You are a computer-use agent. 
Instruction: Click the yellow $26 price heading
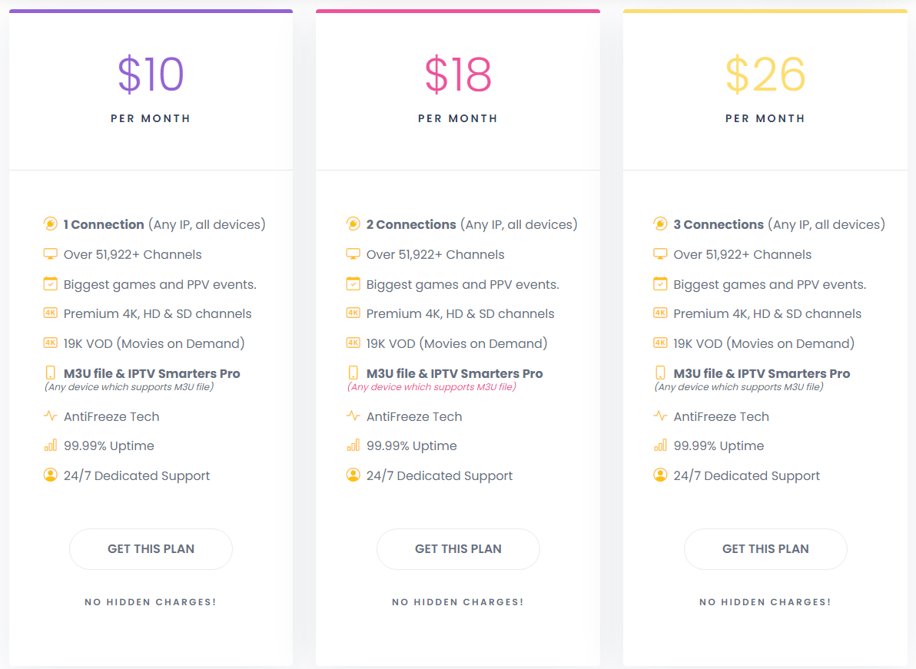765,75
